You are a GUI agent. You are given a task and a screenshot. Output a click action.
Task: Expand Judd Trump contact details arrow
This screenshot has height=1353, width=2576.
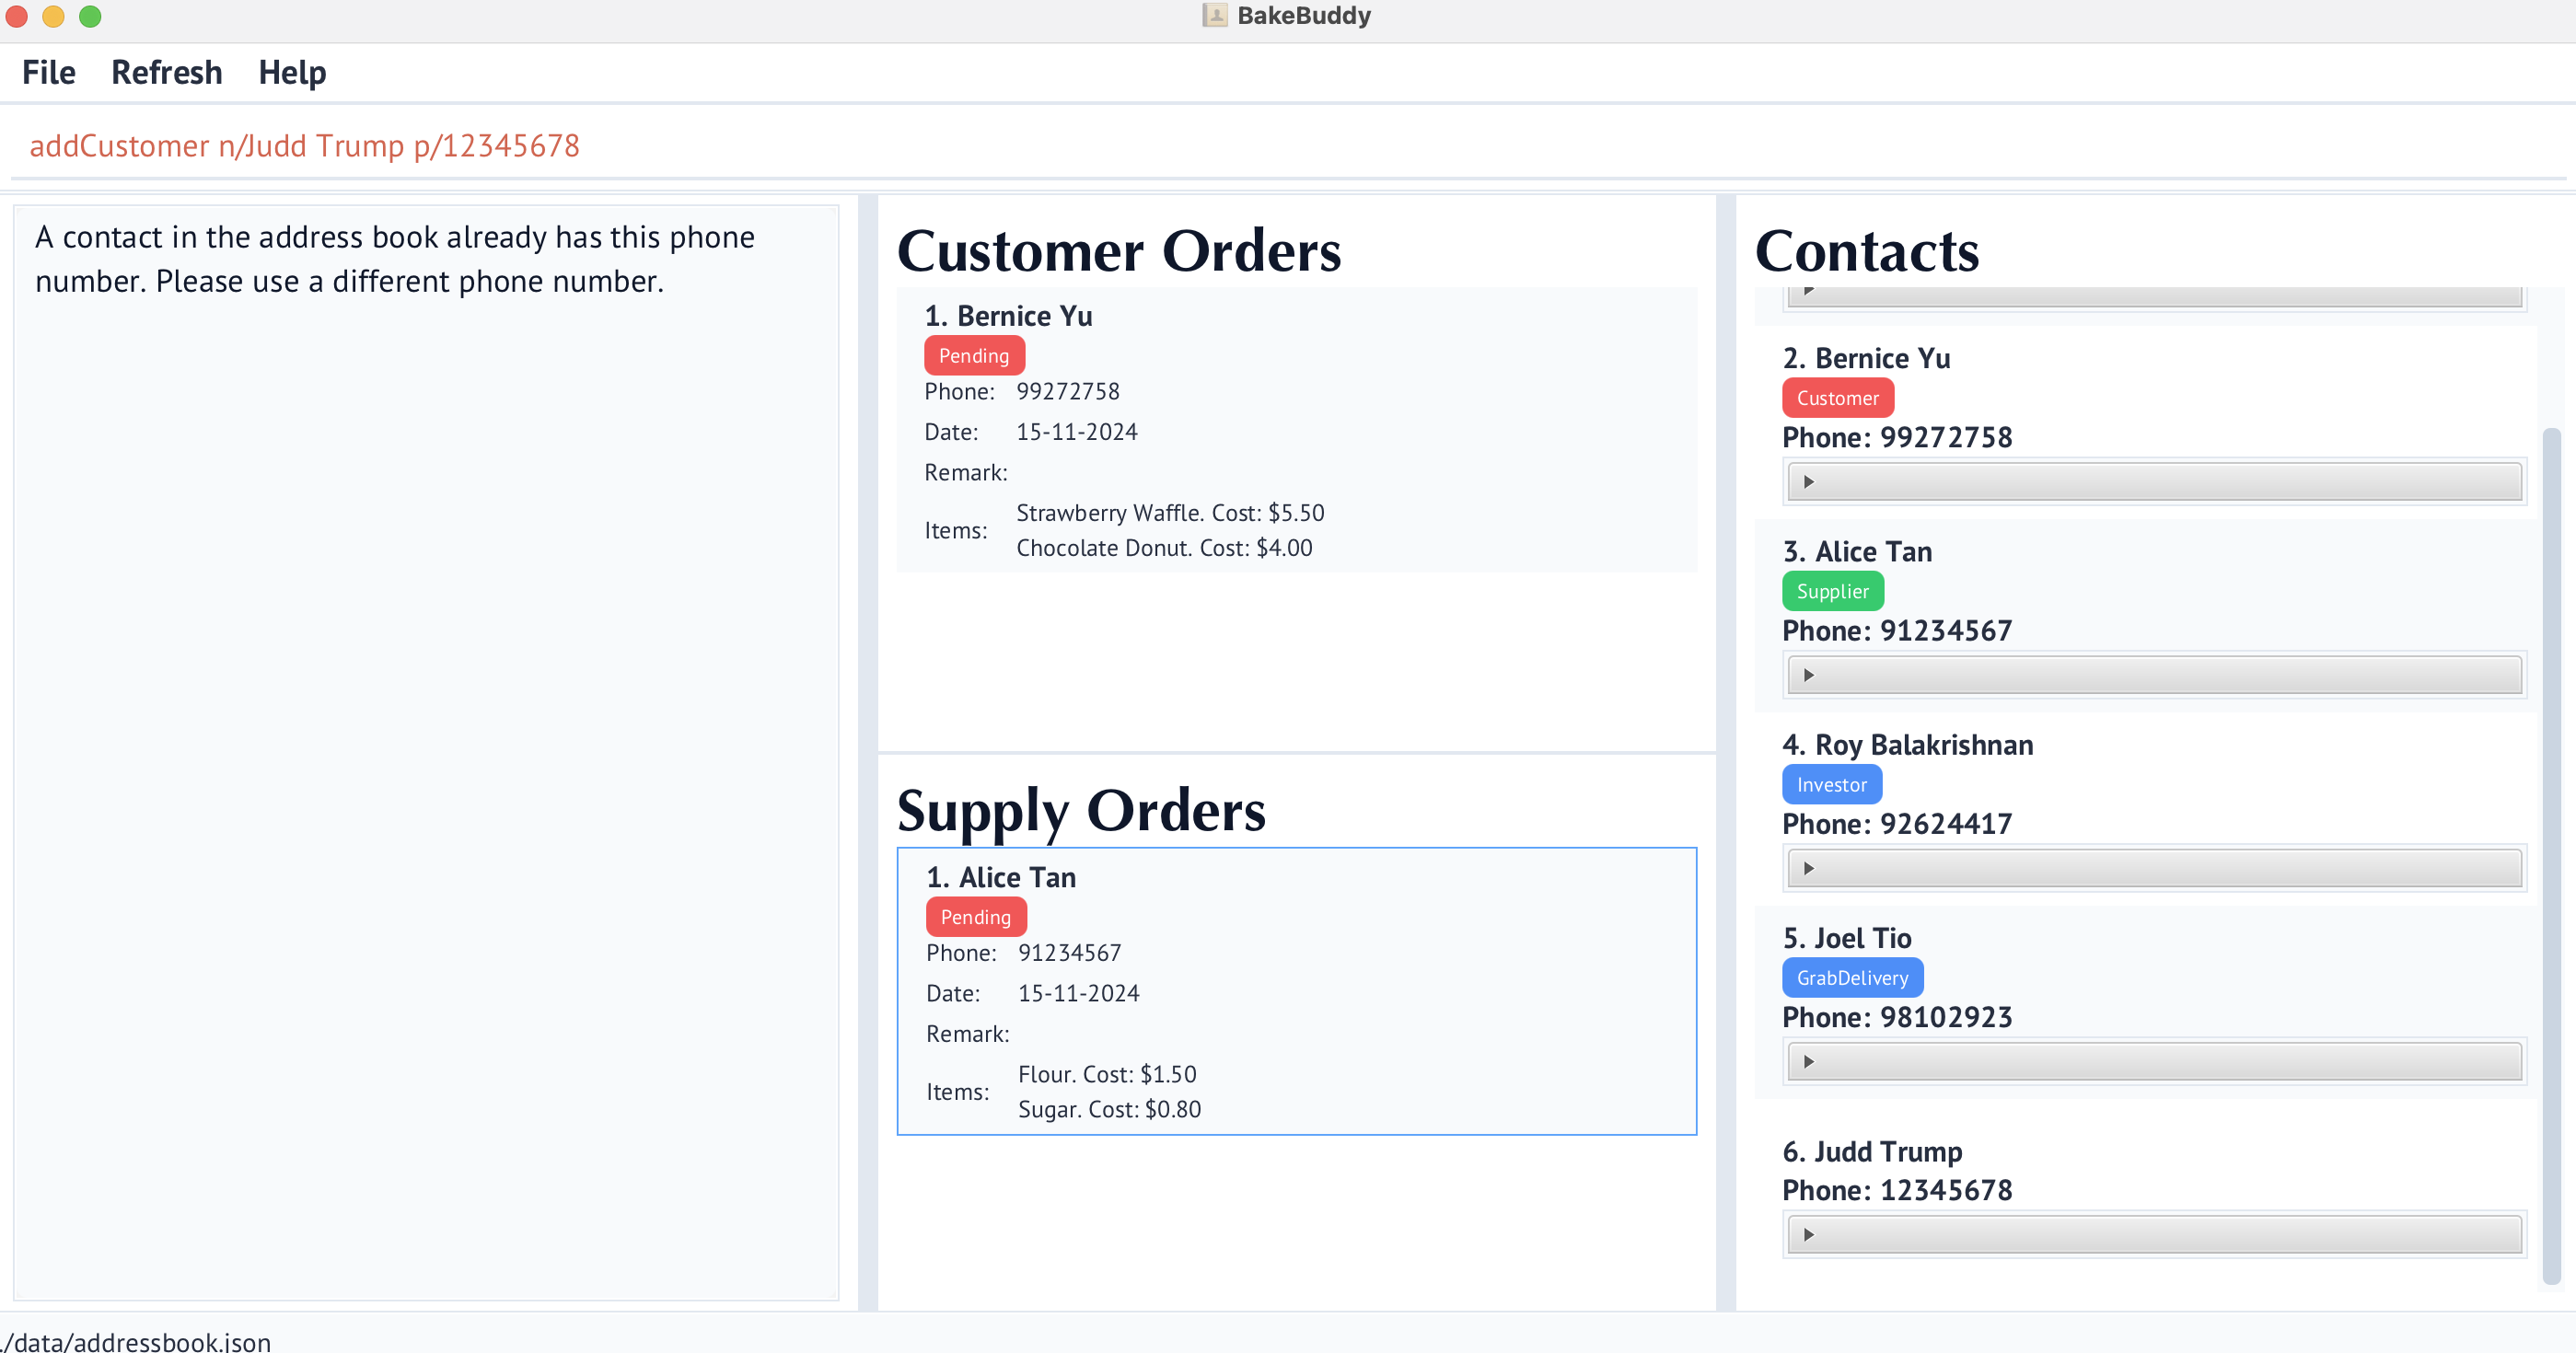(x=1808, y=1234)
